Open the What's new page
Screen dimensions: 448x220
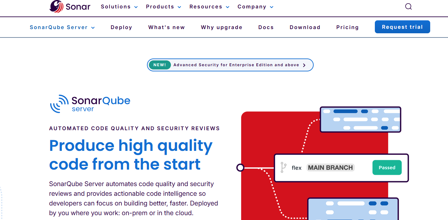pos(166,27)
